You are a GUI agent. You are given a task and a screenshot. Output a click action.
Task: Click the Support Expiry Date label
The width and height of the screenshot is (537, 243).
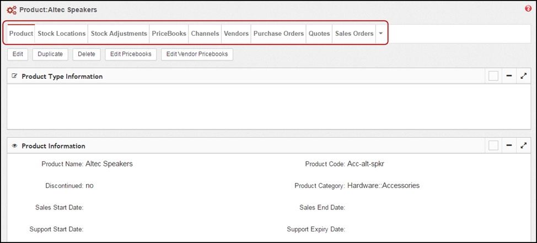[316, 229]
